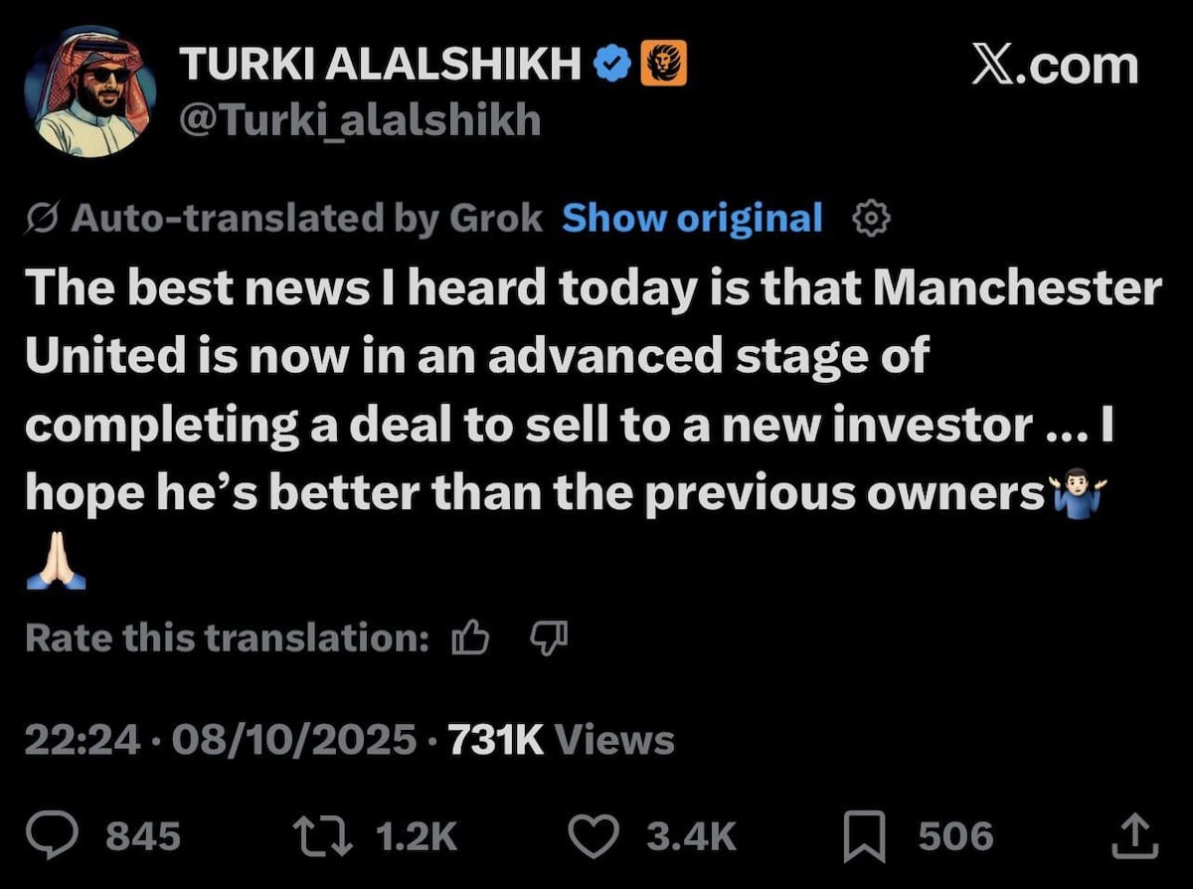This screenshot has width=1193, height=889.
Task: Open the reply icon to comment
Action: pos(52,835)
